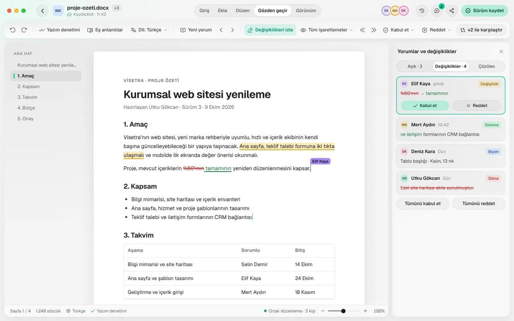Click the MA collaborator avatar in header
The image size is (514, 321).
click(395, 11)
